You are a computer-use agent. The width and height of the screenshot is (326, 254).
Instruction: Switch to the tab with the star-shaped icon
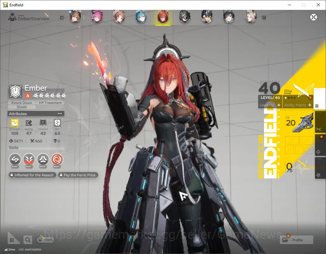coord(320,167)
